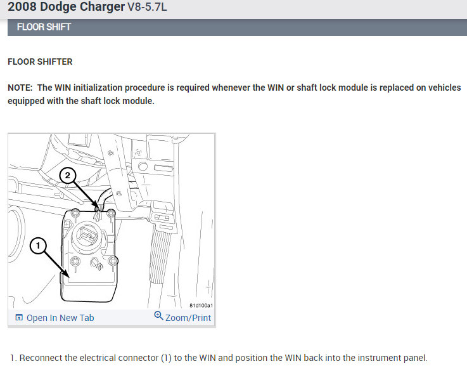467x373 pixels.
Task: Click the 2008 Dodge Charger title
Action: coord(66,7)
